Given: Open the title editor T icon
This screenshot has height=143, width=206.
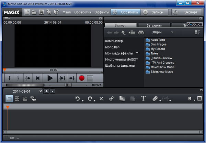Looking at the screenshot, I should click(x=144, y=99).
